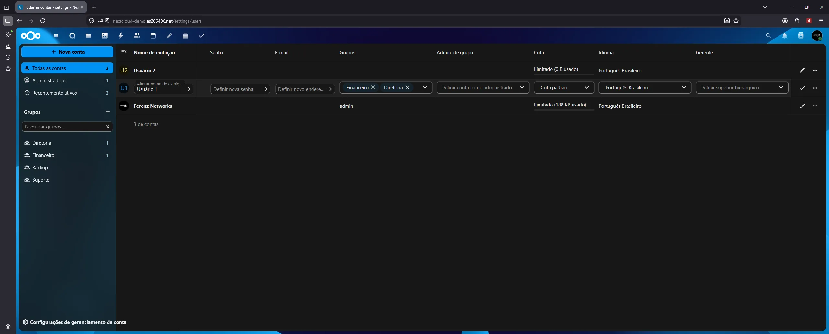Confirm editing Usuário 1 checkmark
The height and width of the screenshot is (334, 829).
[802, 88]
